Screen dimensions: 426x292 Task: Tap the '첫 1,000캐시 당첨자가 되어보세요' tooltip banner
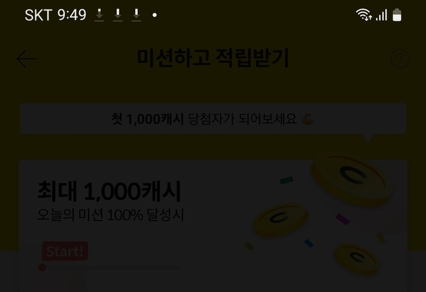(x=213, y=119)
